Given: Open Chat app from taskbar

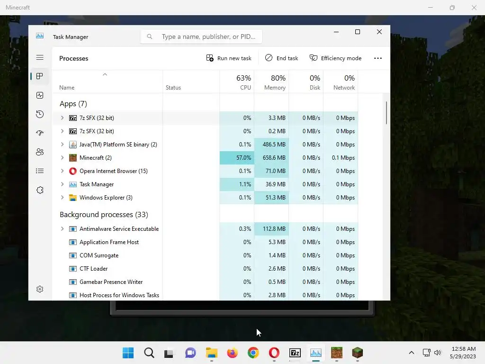Looking at the screenshot, I should click(190, 353).
